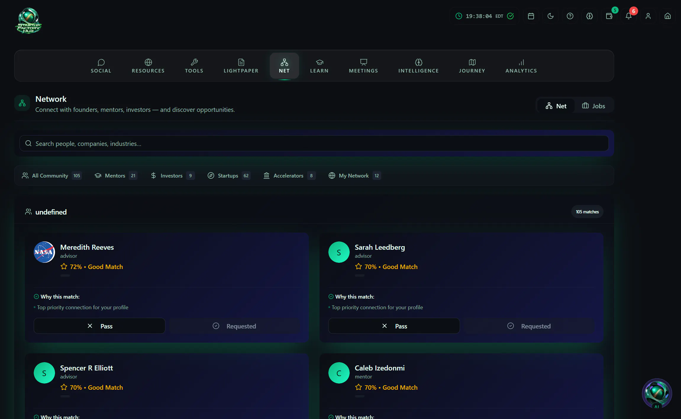The height and width of the screenshot is (419, 681).
Task: Open the Learn tab
Action: click(x=319, y=66)
